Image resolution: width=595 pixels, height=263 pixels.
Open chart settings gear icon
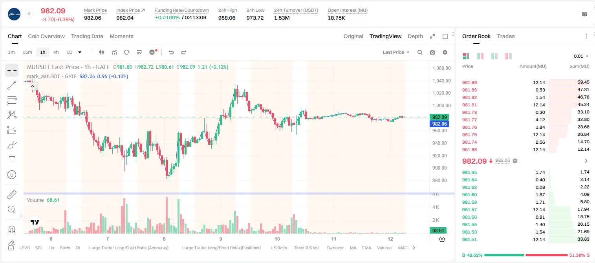[445, 52]
